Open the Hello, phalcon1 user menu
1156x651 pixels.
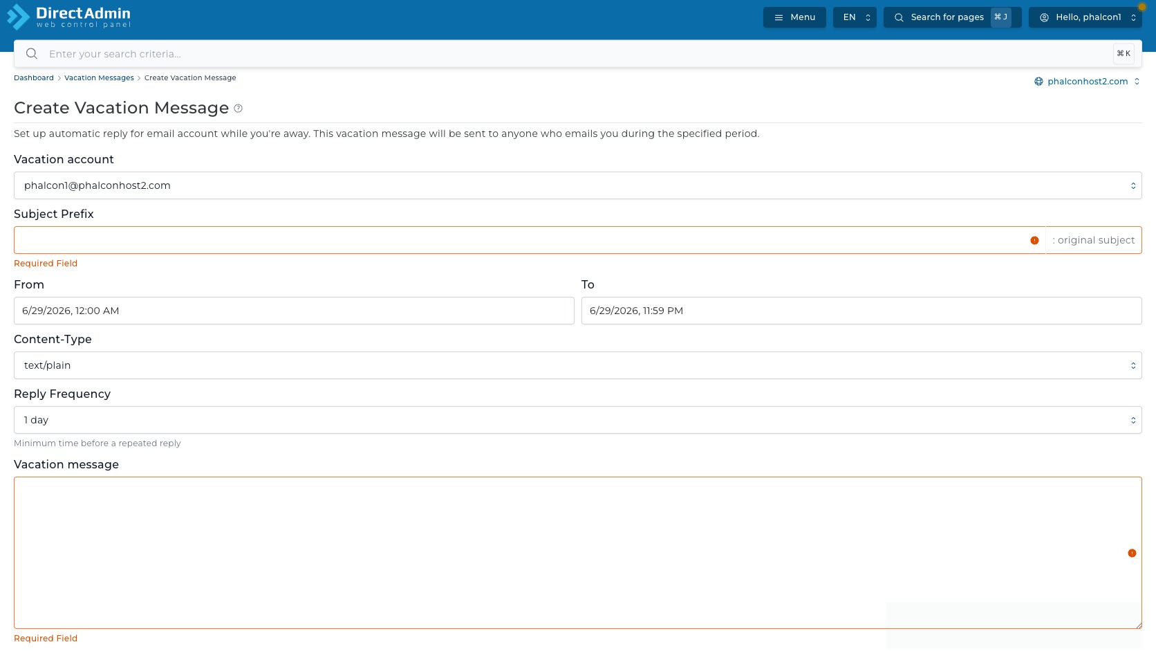pos(1085,17)
